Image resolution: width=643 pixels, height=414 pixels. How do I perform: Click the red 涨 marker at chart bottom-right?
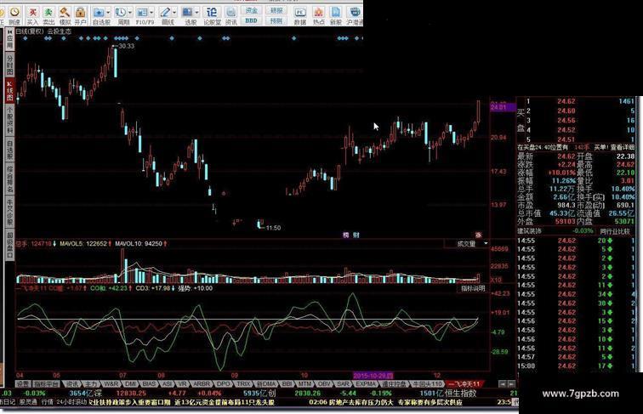coord(478,235)
